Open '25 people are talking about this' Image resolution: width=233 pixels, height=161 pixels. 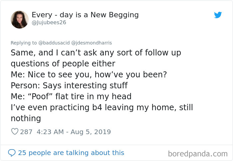(x=71, y=153)
